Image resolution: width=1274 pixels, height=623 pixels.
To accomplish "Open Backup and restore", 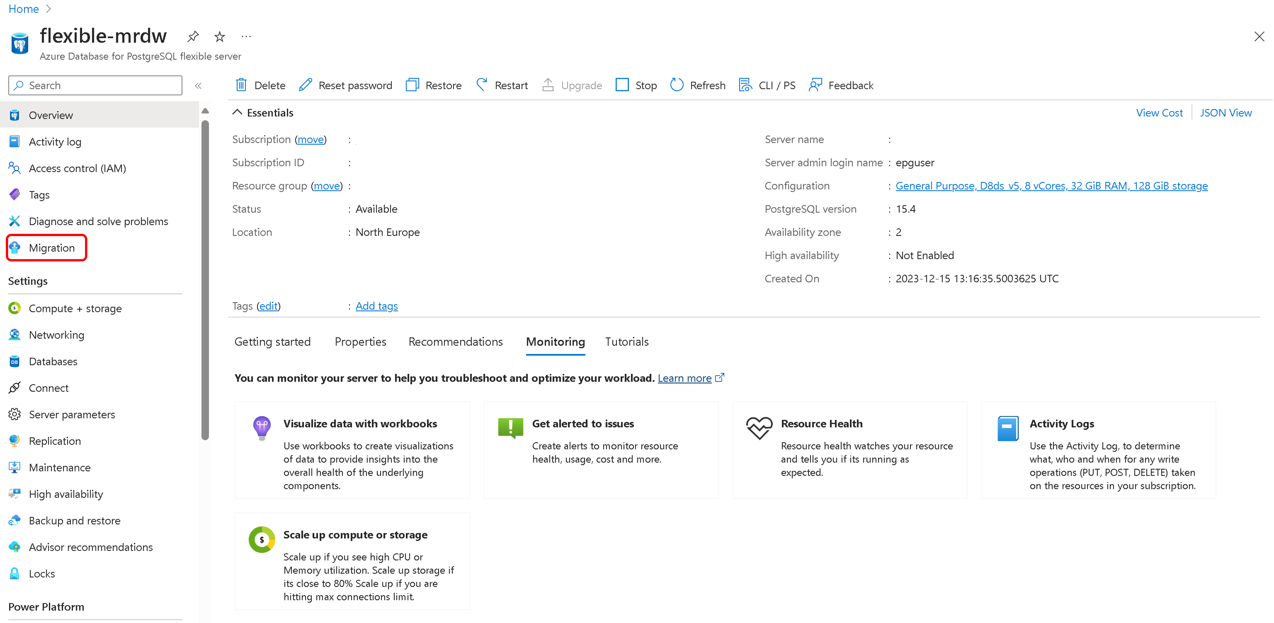I will pos(74,520).
